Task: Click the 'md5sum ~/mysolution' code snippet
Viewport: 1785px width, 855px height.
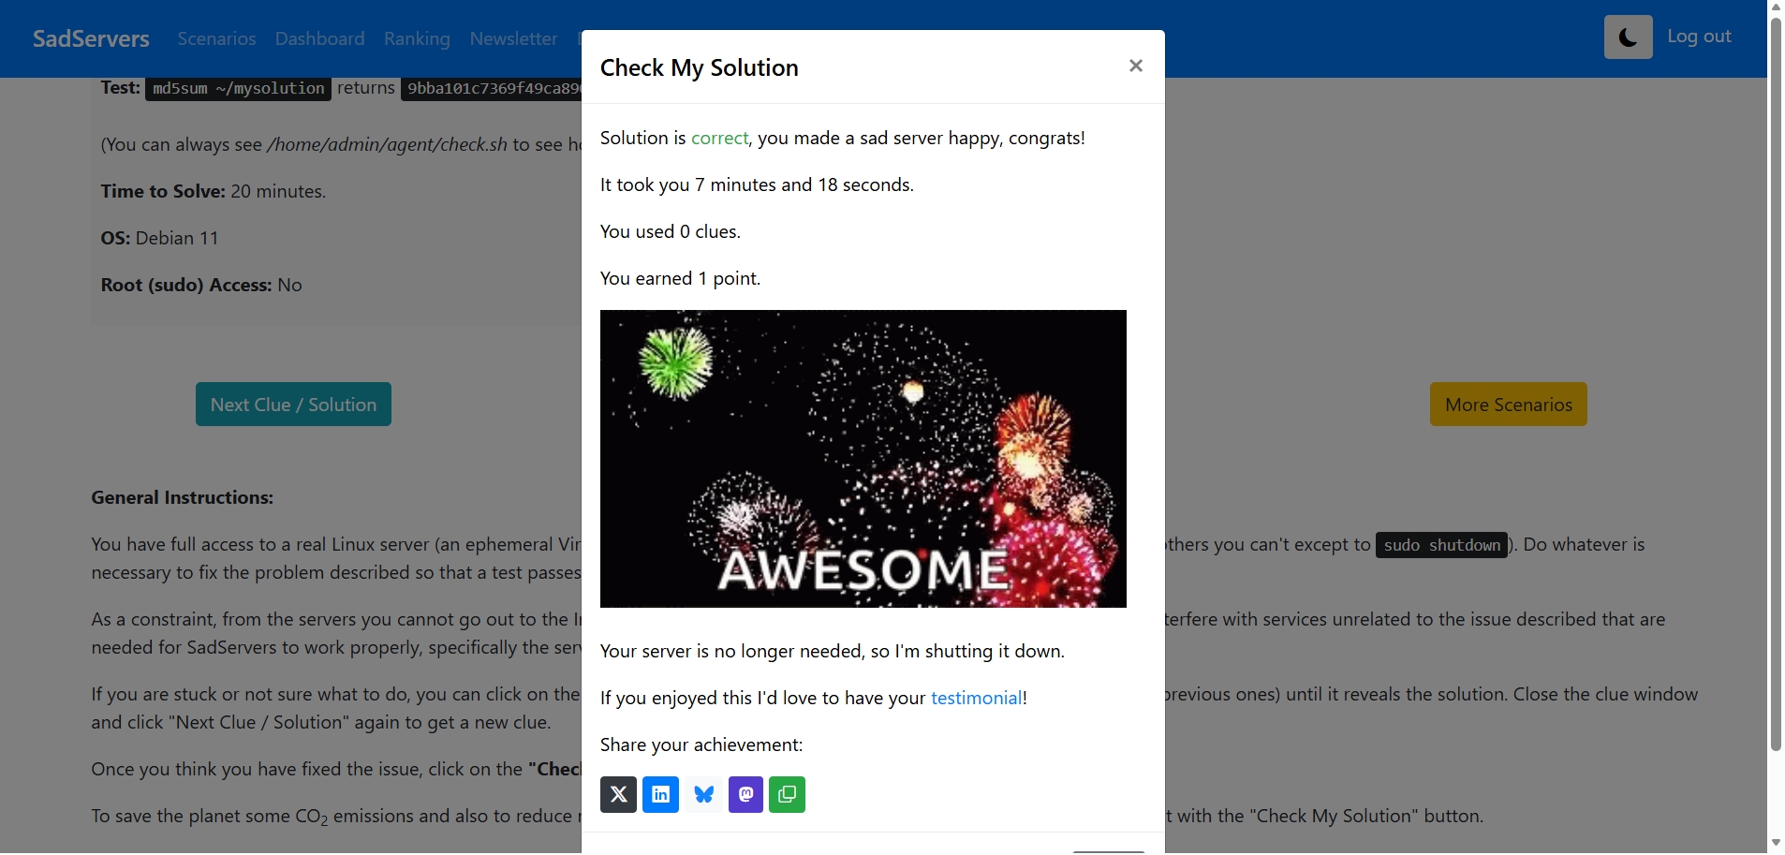Action: point(238,88)
